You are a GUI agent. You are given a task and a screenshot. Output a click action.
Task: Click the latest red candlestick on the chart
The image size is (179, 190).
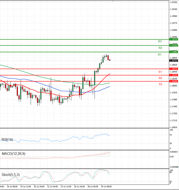click(110, 60)
